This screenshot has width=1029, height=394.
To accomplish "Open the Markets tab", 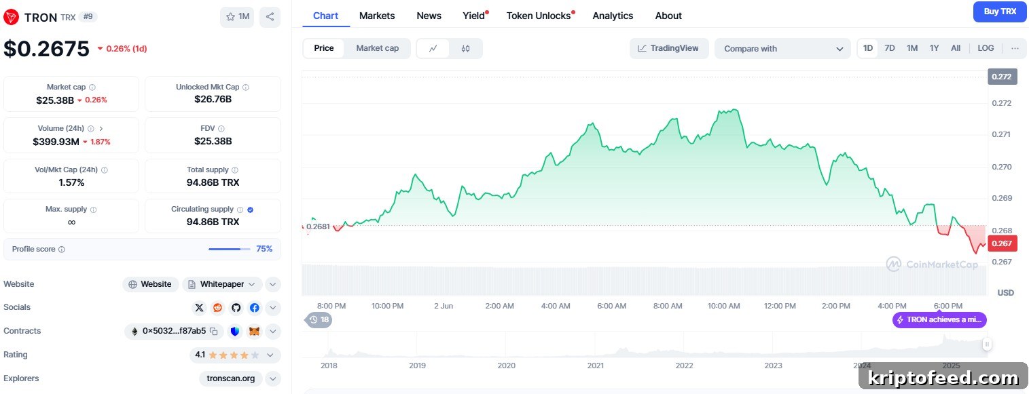I will pos(377,16).
